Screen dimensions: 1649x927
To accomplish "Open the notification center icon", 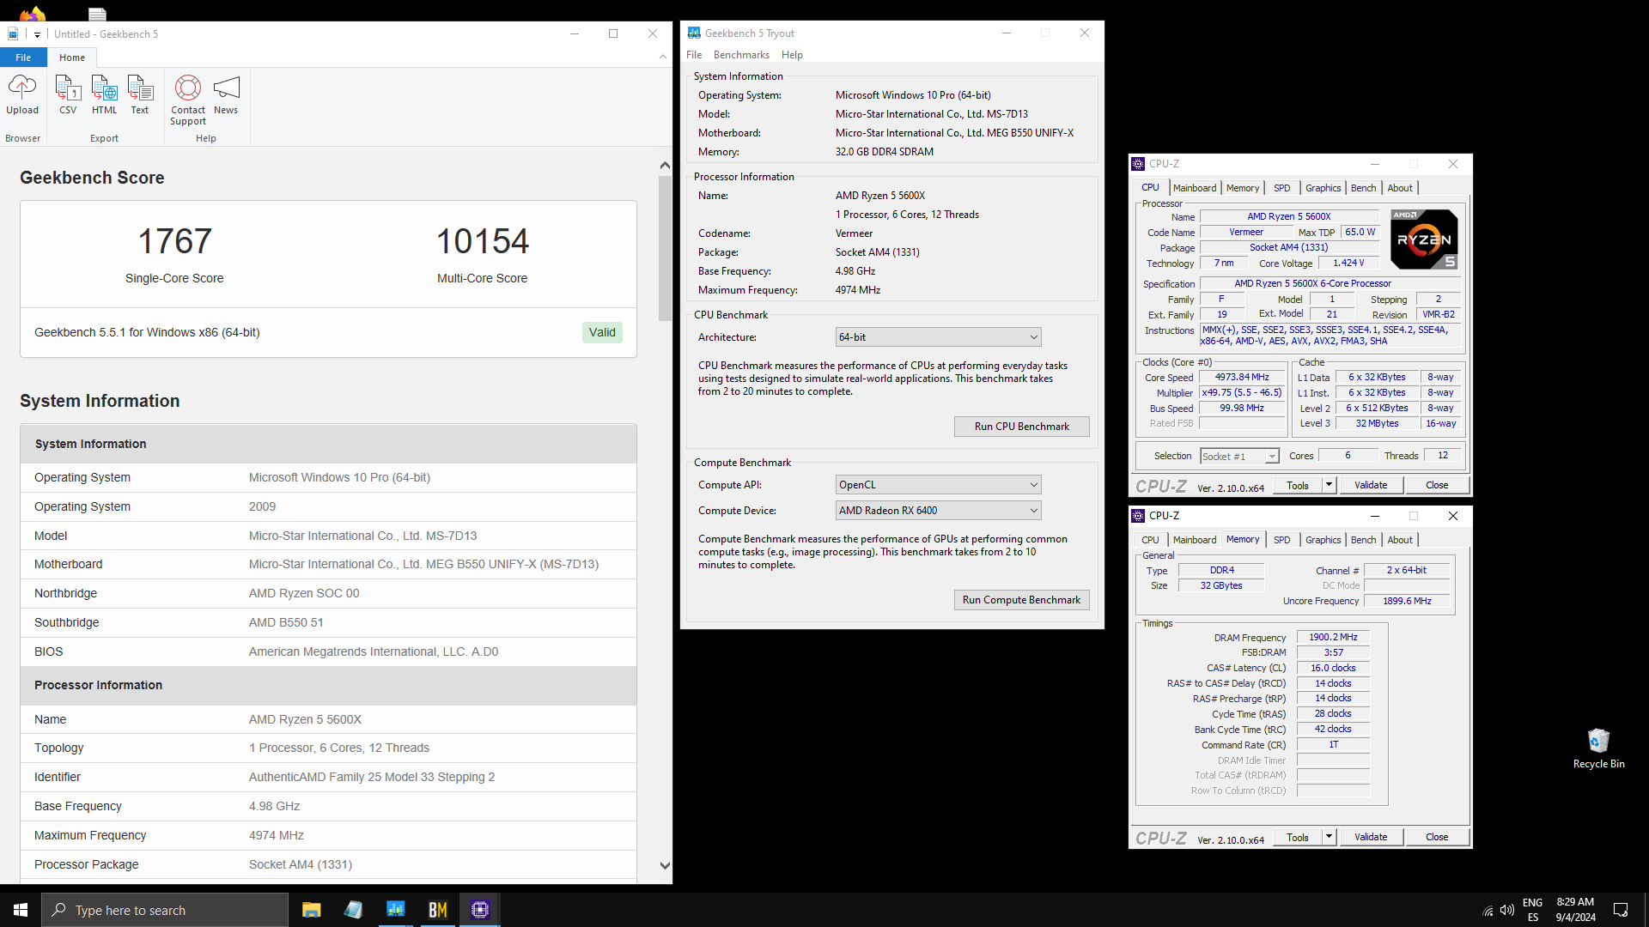I will (1621, 910).
